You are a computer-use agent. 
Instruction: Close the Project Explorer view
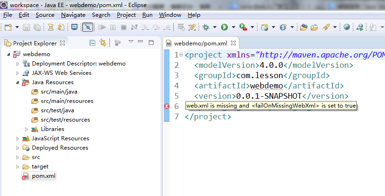62,43
